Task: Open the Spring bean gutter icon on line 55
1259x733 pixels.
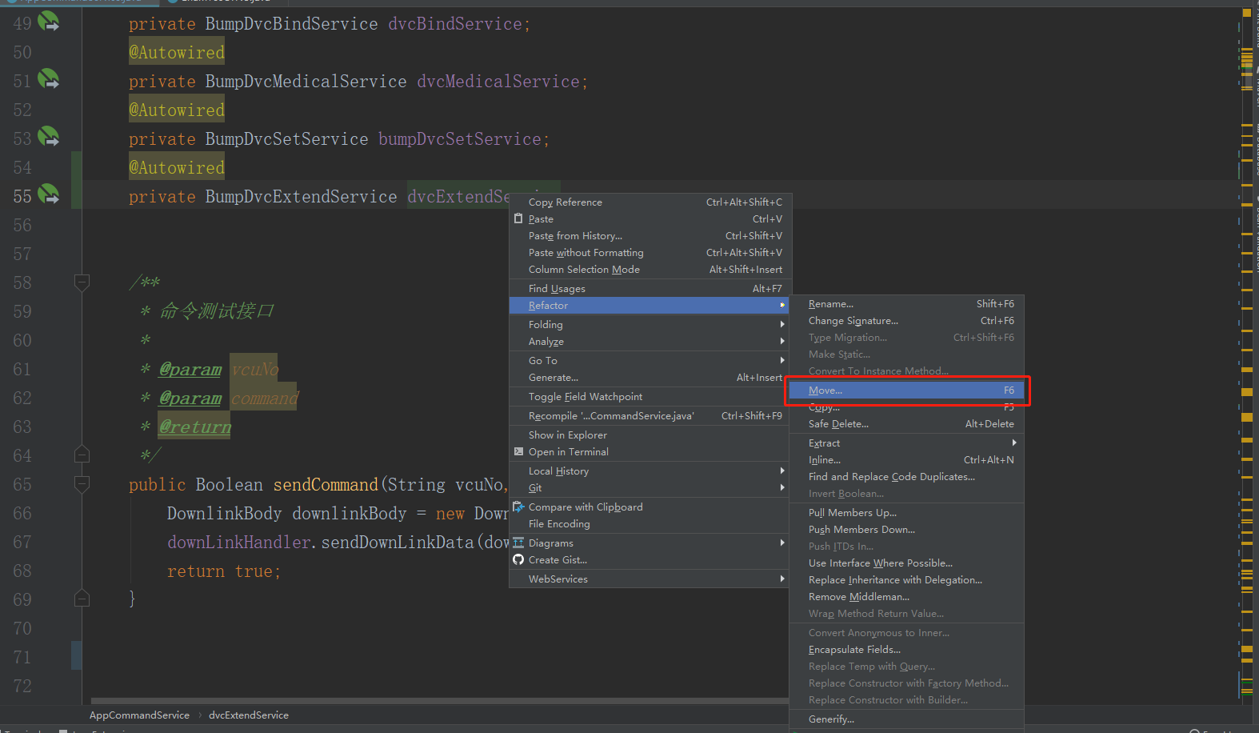Action: click(49, 194)
